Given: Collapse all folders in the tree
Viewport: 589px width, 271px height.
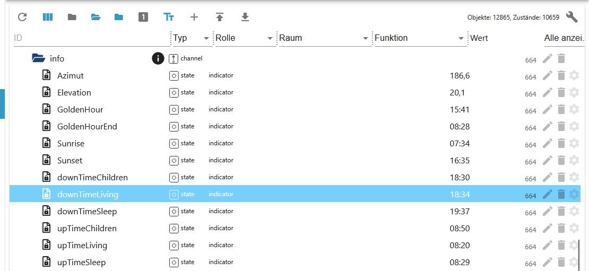Looking at the screenshot, I should (x=72, y=17).
